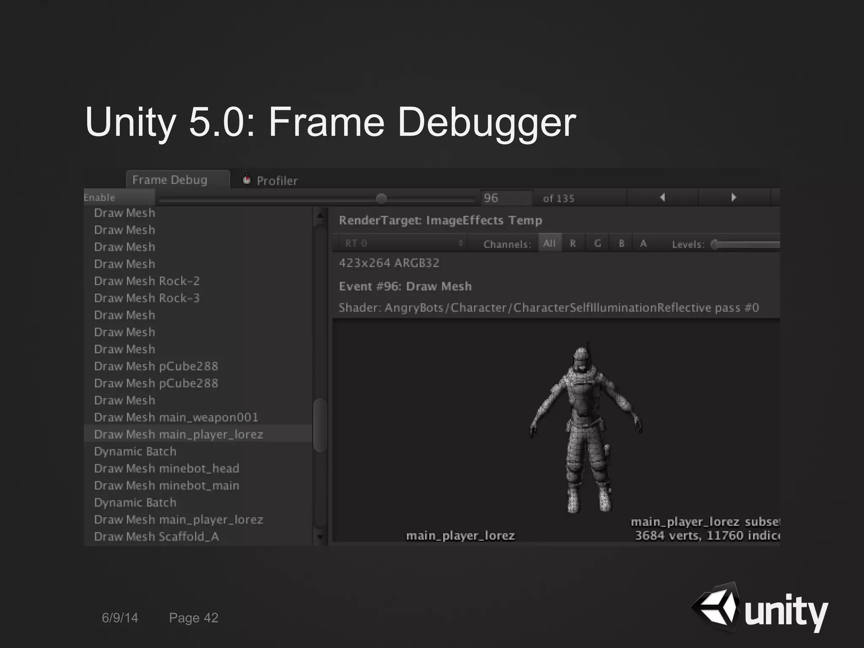Click the Profiler tab icon
864x648 pixels.
pyautogui.click(x=247, y=180)
